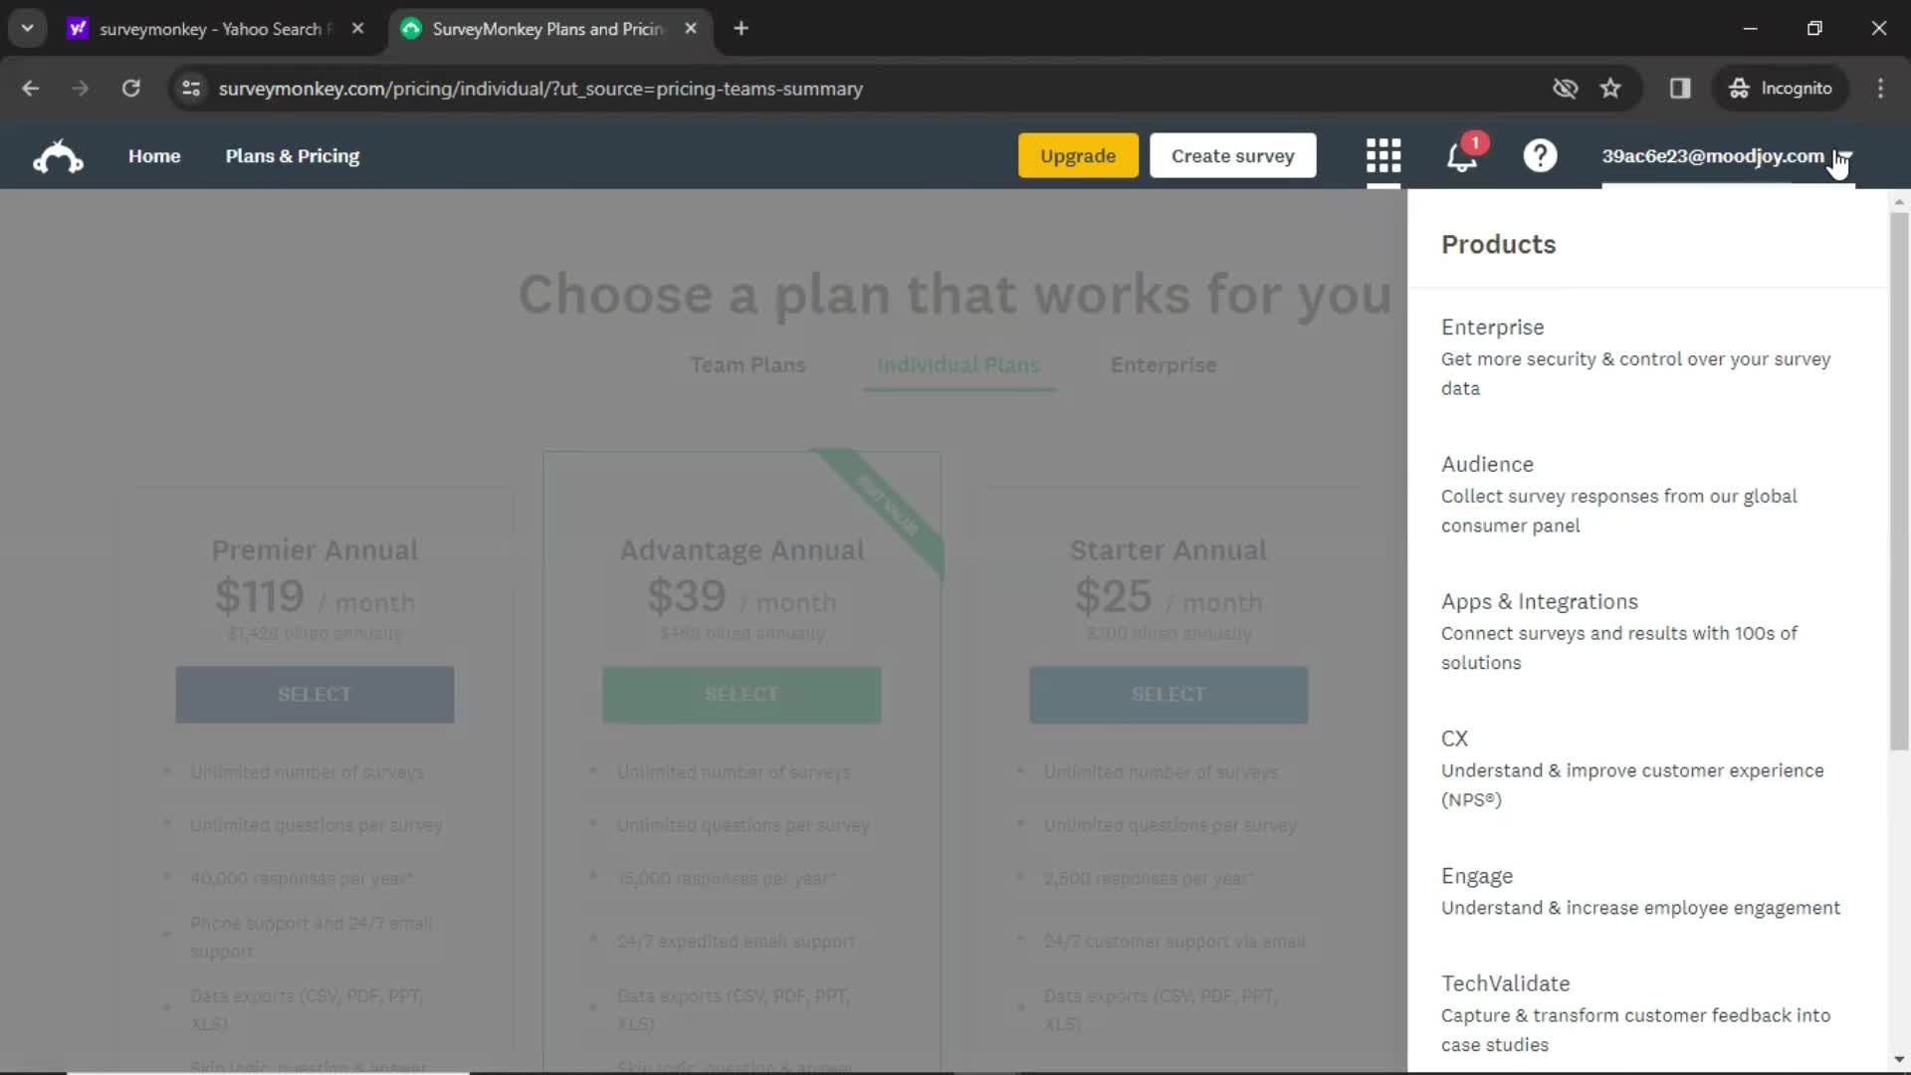
Task: Click the 'Choose a plan that works for you' heading
Action: tap(955, 296)
